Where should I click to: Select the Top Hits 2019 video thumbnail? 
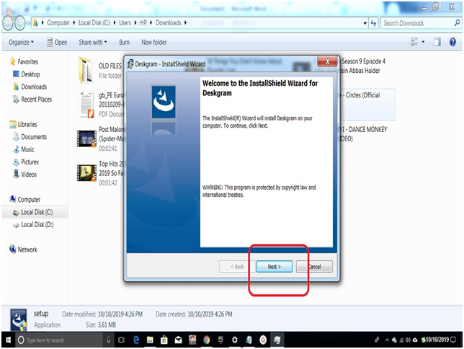click(86, 173)
